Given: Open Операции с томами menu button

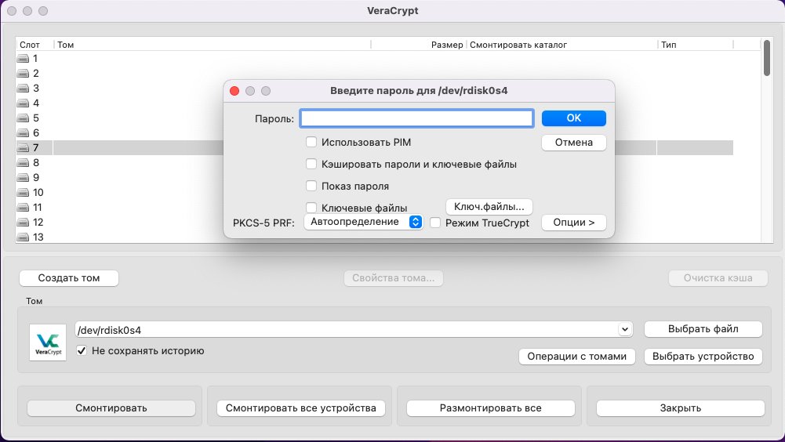Looking at the screenshot, I should point(576,357).
